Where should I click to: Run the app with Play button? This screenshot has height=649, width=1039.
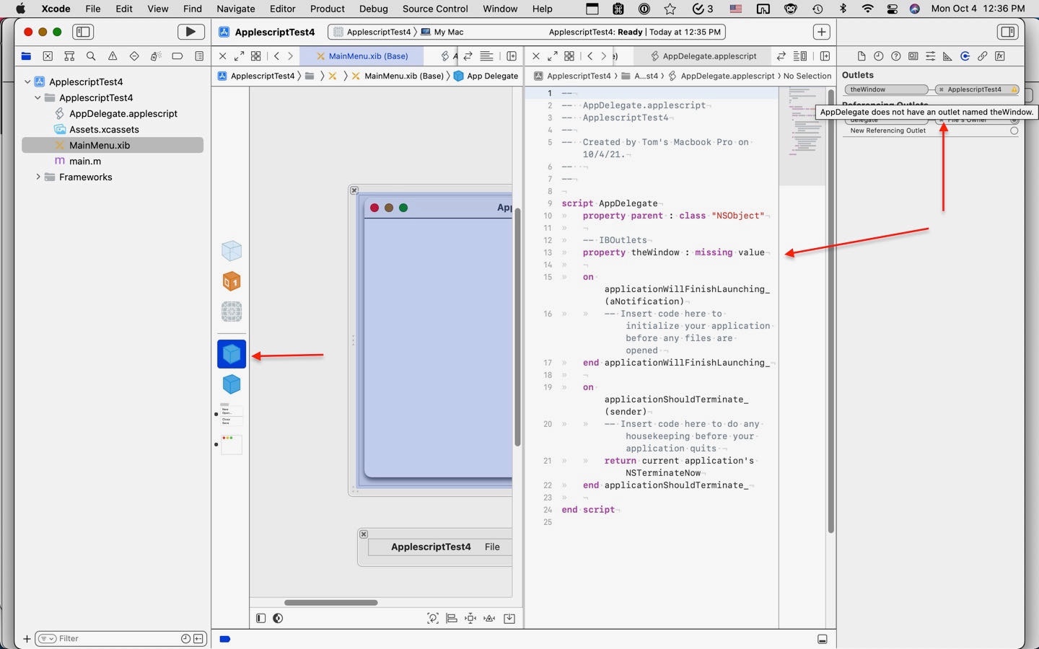190,32
